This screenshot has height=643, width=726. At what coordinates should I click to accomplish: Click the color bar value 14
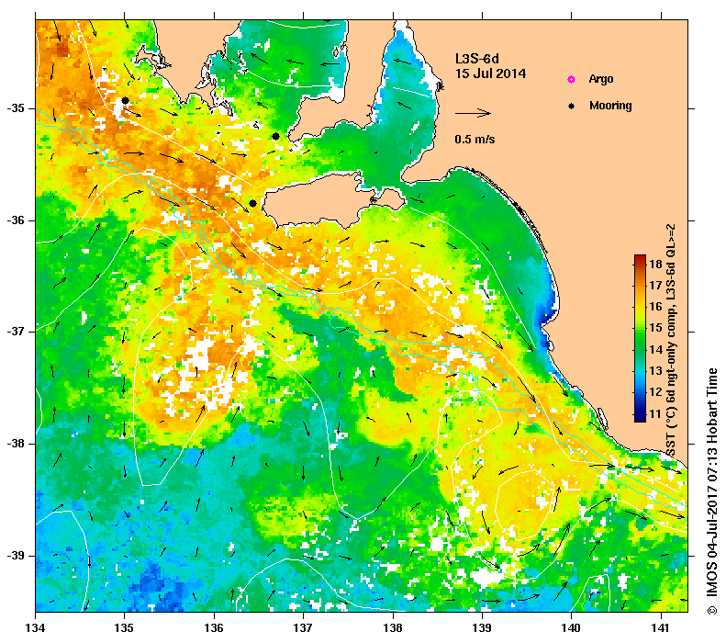click(655, 350)
